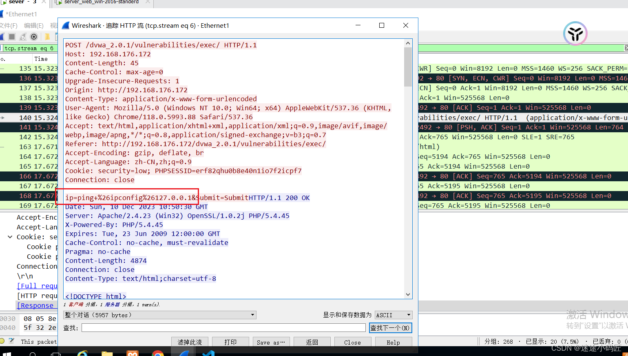
Task: Click the Accept-Enc line in packet details
Action: click(37, 217)
